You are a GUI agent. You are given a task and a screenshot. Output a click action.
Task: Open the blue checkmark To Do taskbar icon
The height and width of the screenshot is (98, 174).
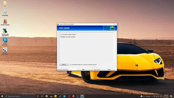coord(60,96)
